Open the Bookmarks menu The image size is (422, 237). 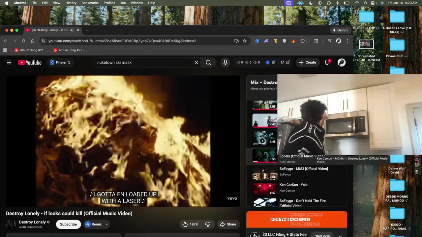click(x=90, y=3)
